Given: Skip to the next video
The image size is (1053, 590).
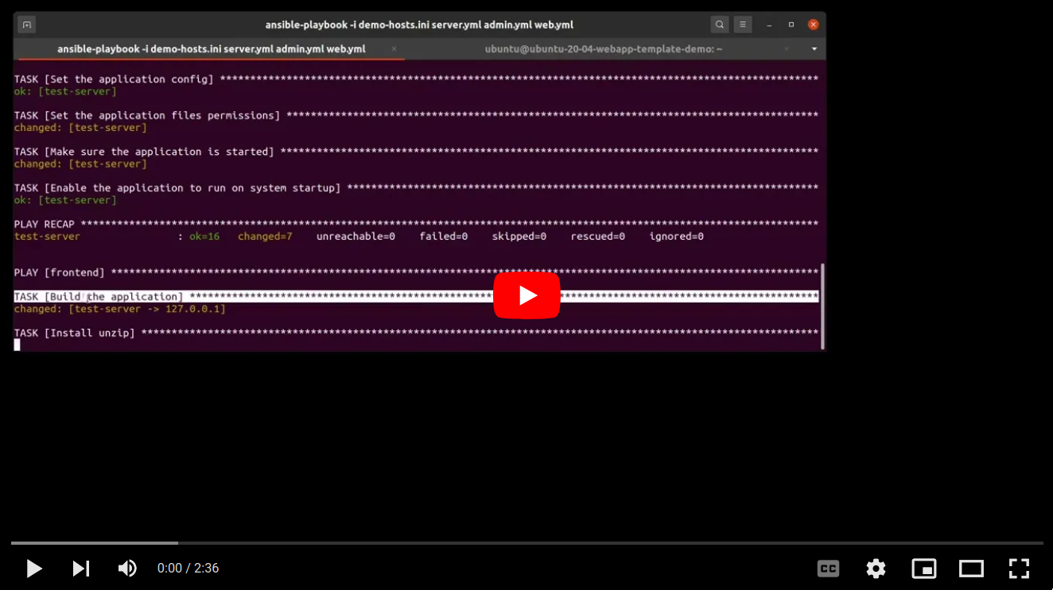Looking at the screenshot, I should (81, 569).
